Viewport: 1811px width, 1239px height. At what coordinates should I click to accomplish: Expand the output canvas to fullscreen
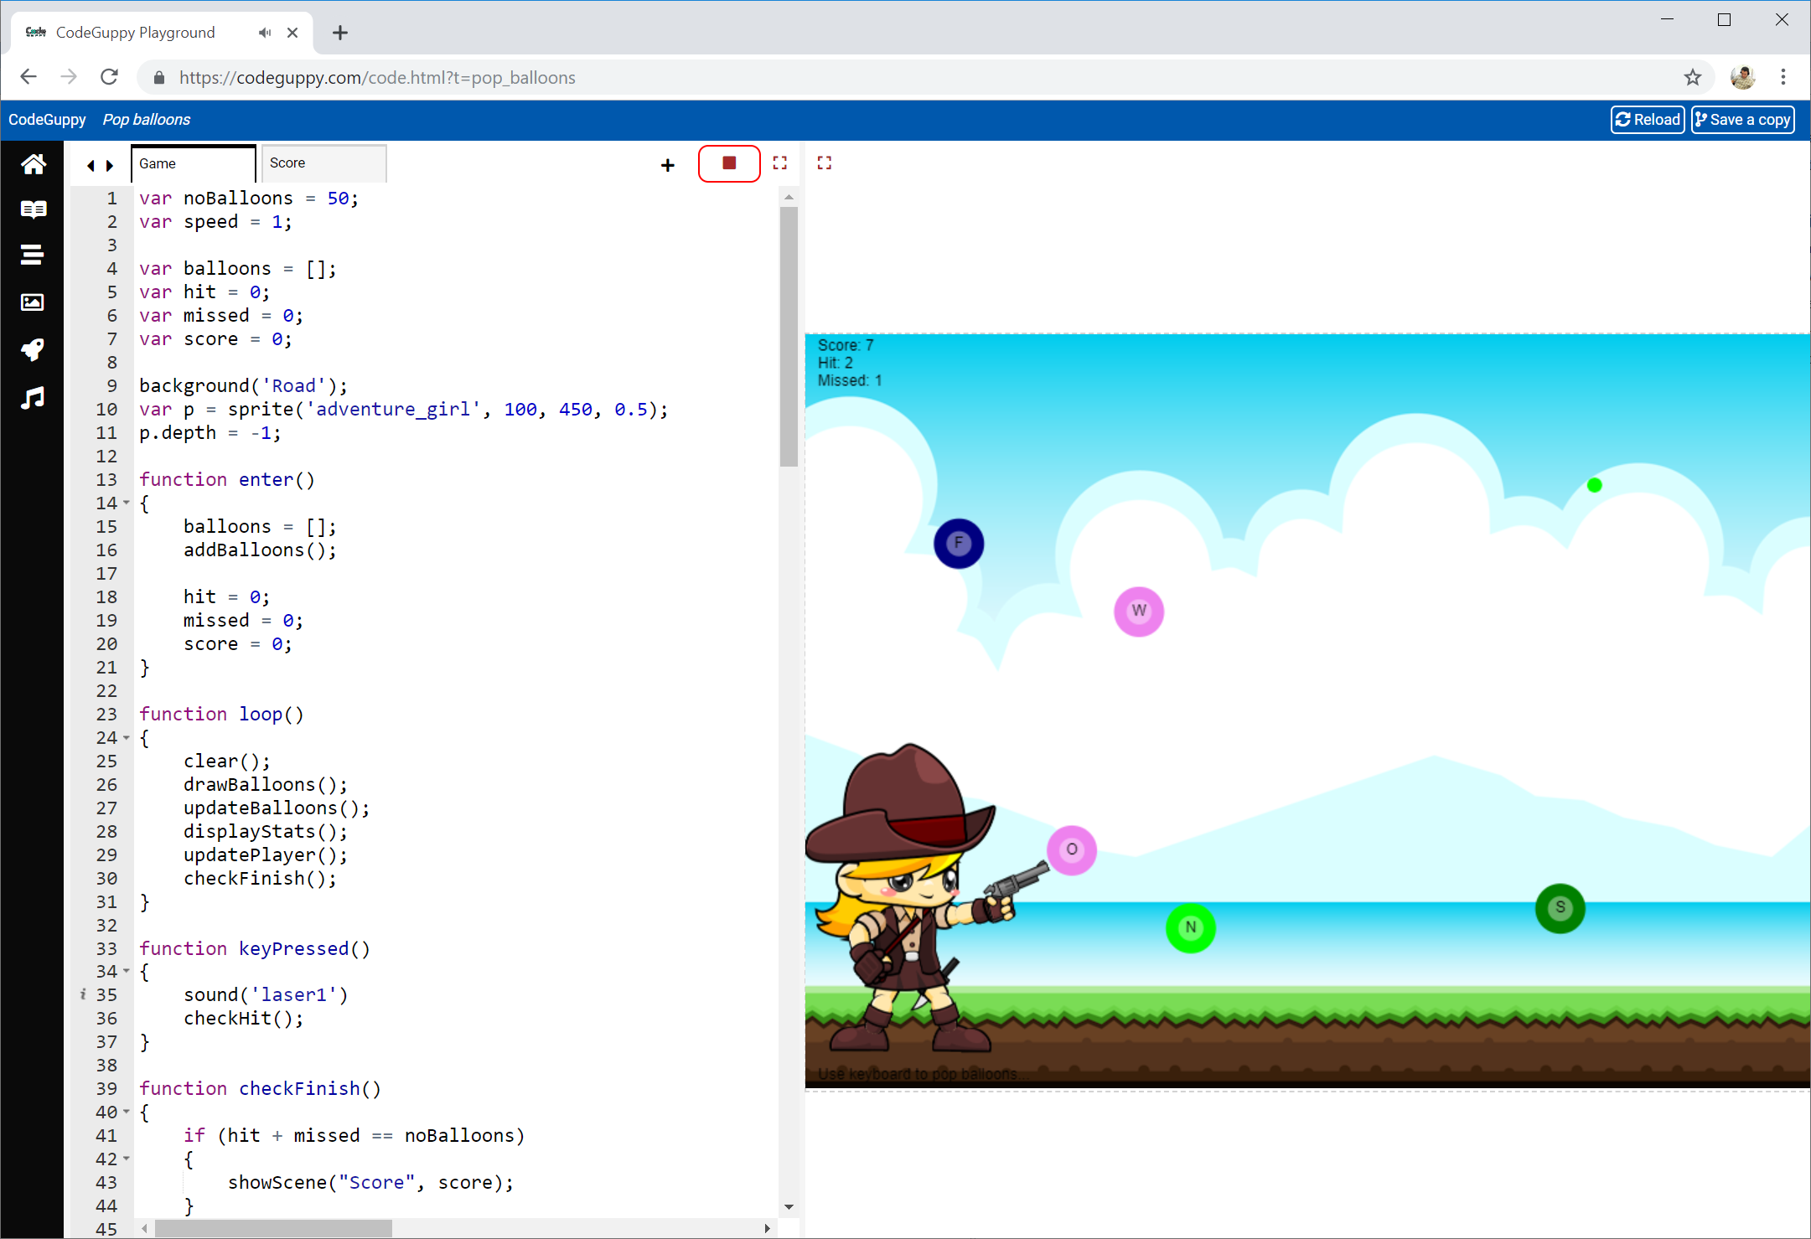click(x=825, y=163)
